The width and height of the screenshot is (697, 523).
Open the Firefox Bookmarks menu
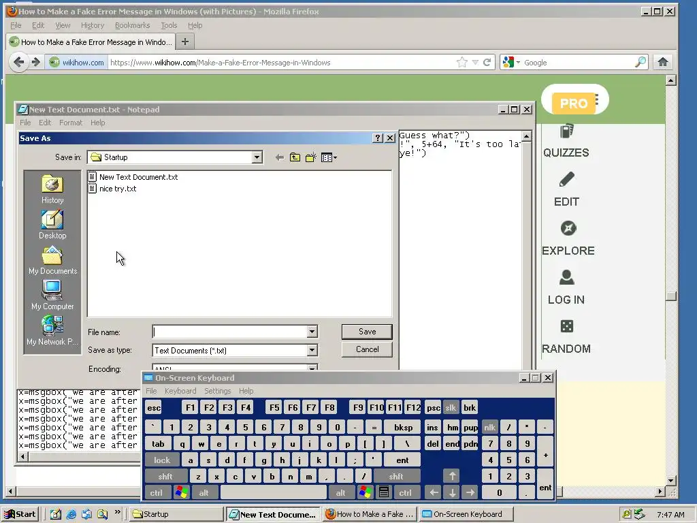tap(132, 25)
